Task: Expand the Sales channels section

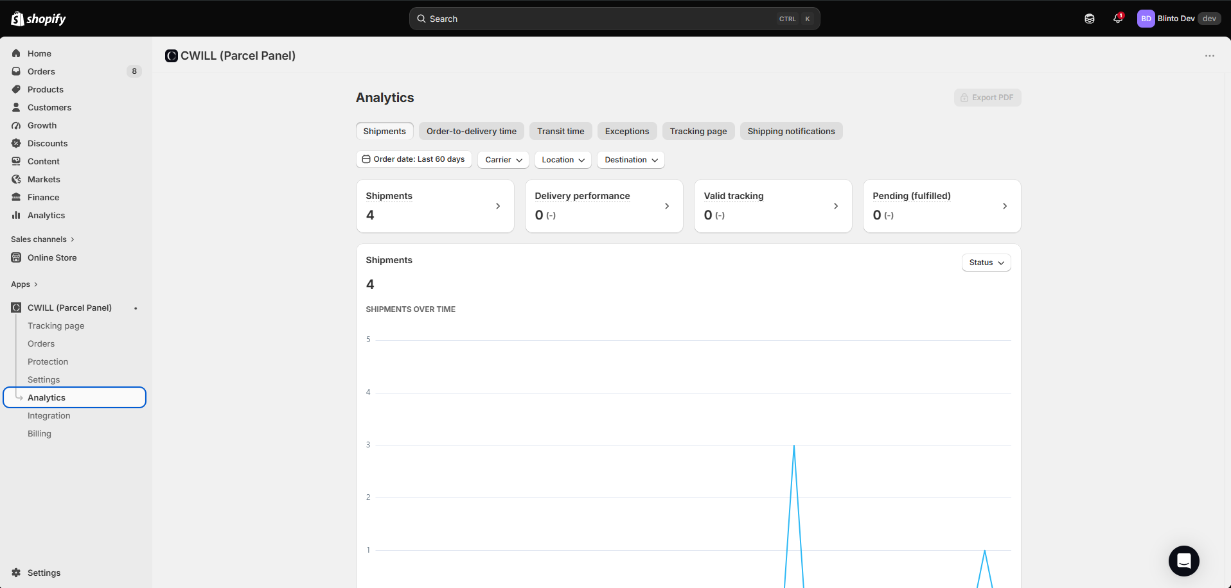Action: pos(43,239)
